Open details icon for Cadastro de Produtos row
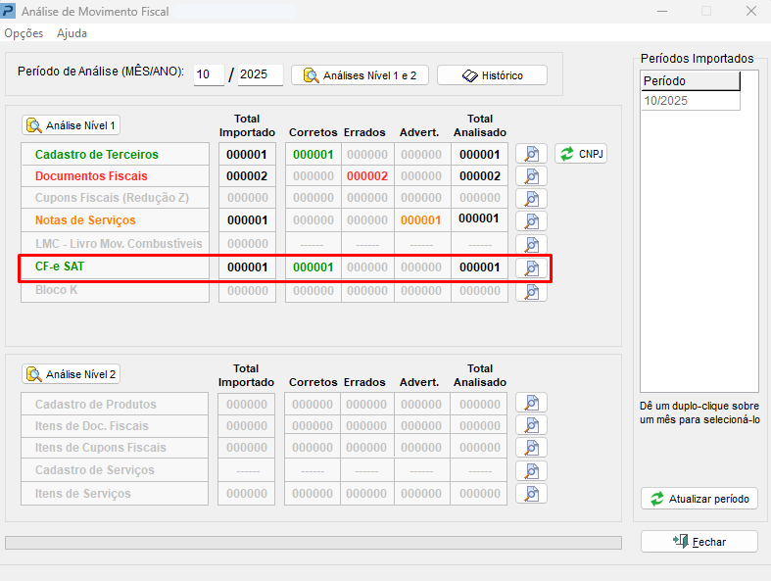This screenshot has height=581, width=771. point(531,404)
